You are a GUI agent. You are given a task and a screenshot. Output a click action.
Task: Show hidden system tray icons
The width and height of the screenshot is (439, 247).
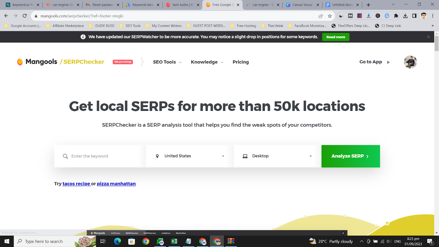pos(362,242)
